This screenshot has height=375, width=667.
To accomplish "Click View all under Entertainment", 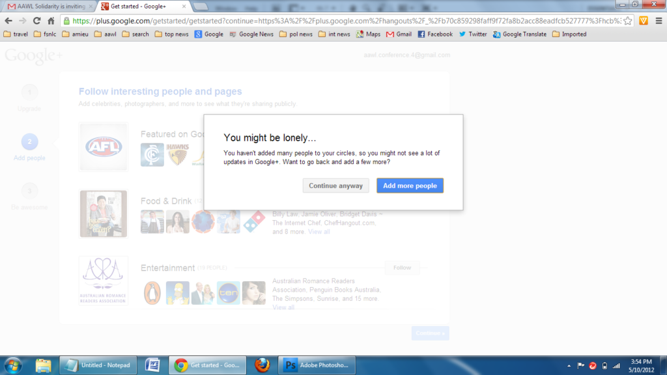I will [283, 307].
